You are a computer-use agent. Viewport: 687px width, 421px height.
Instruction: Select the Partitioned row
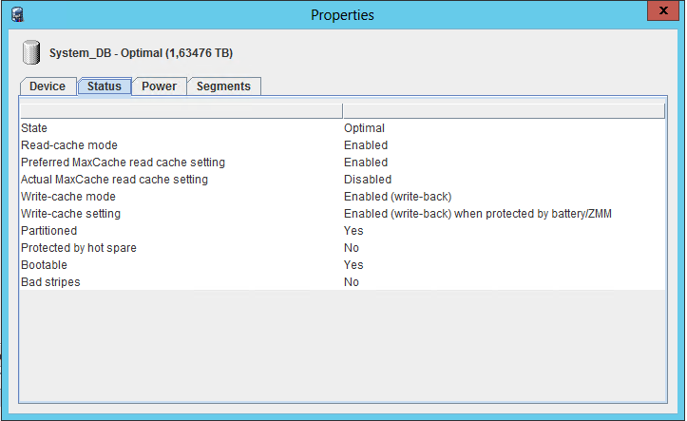(49, 231)
